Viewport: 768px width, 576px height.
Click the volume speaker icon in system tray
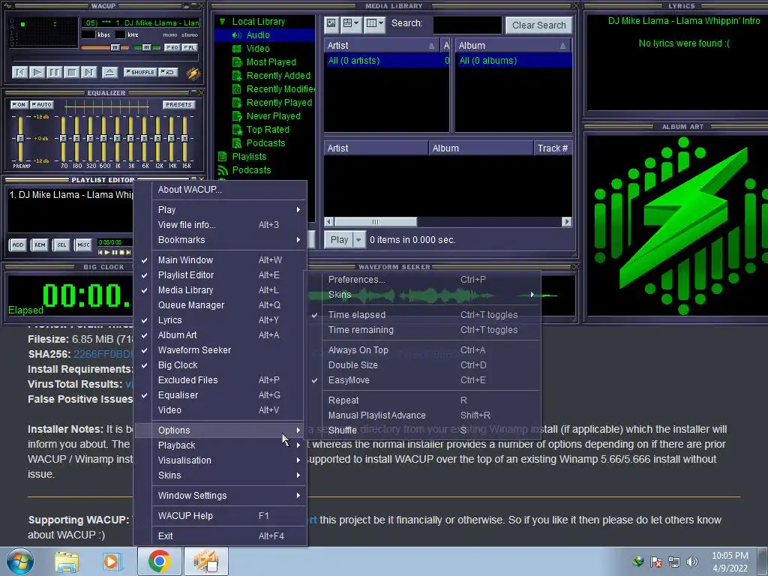[x=692, y=562]
